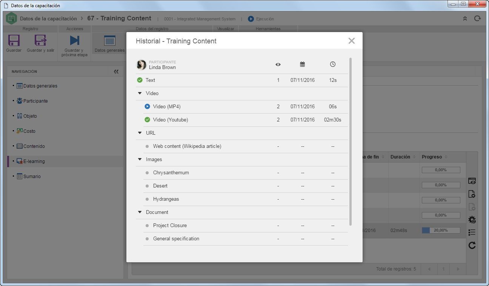Collapse the Video section
This screenshot has width=489, height=286.
[x=140, y=93]
